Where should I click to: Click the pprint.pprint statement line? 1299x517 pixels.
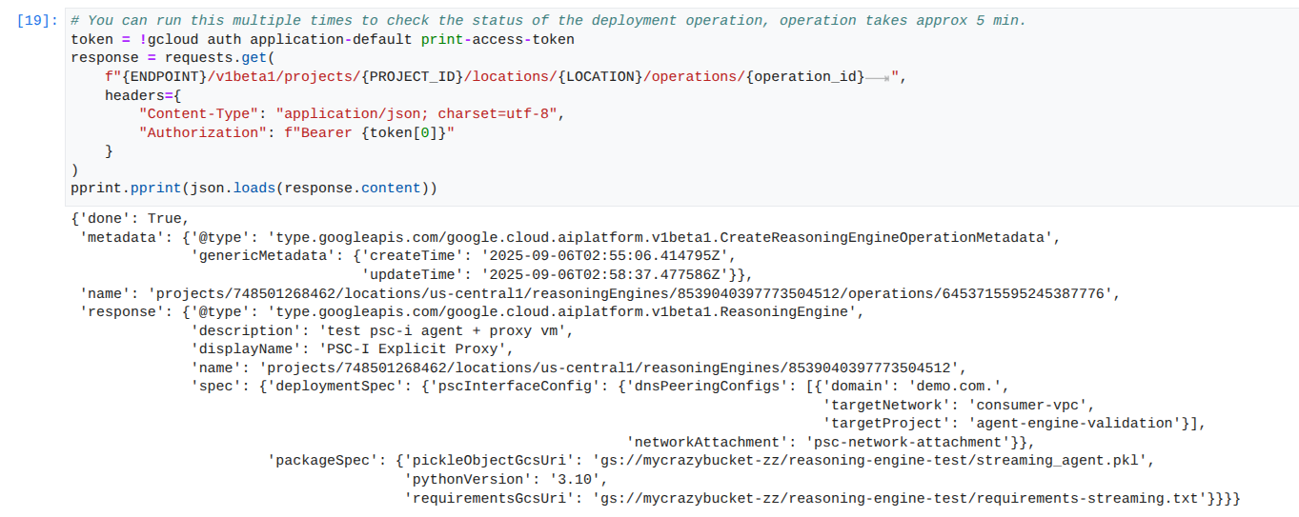[x=254, y=188]
